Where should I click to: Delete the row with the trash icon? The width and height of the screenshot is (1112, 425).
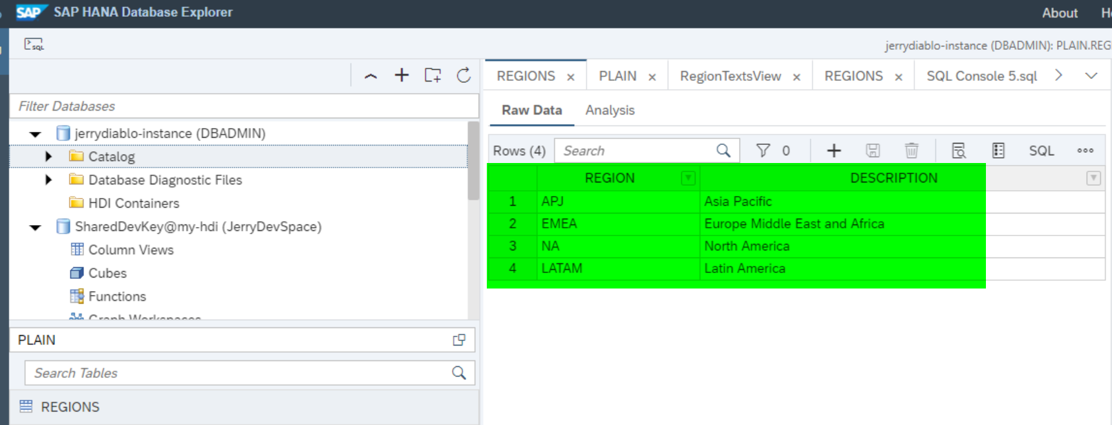[912, 151]
